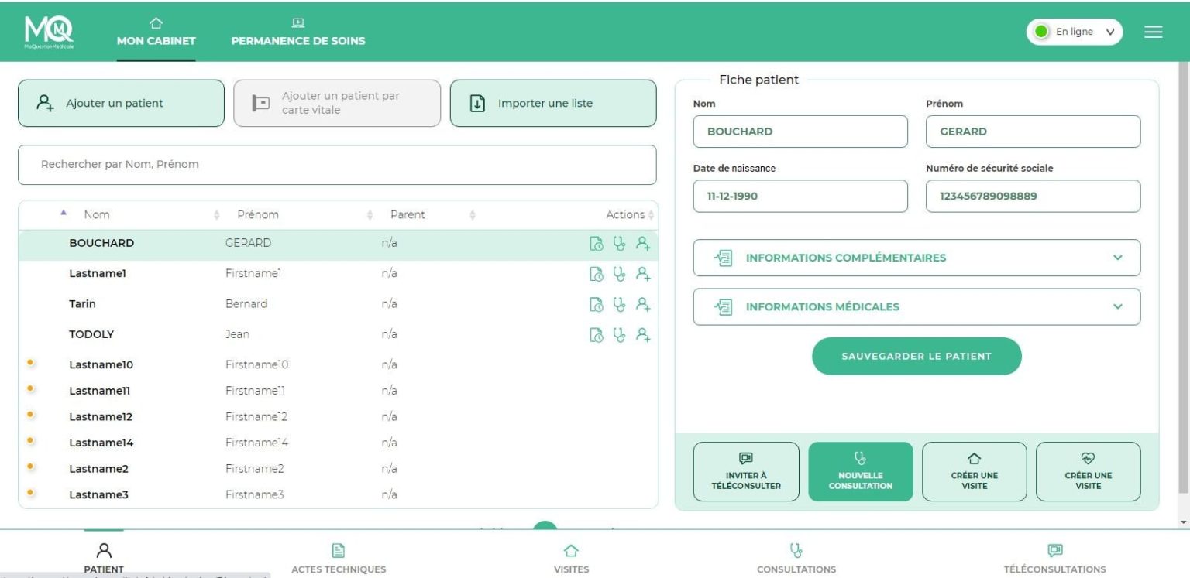Sort patient list by Parent column
This screenshot has width=1190, height=578.
point(408,214)
